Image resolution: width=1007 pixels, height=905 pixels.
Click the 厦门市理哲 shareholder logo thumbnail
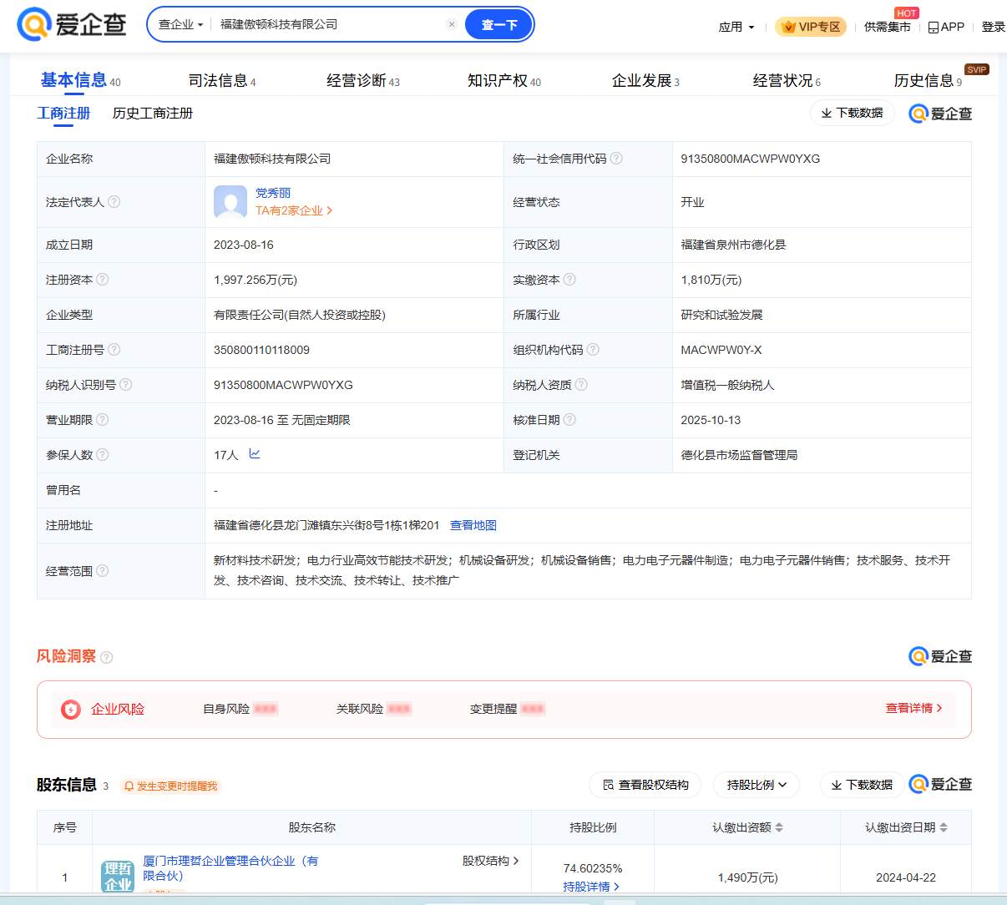click(118, 877)
